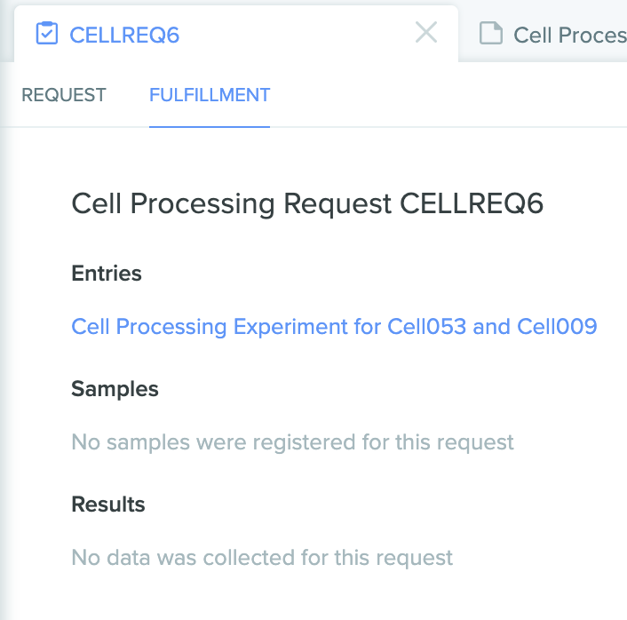
Task: Click the blue underline beneath FULFILLMENT
Action: tap(210, 126)
